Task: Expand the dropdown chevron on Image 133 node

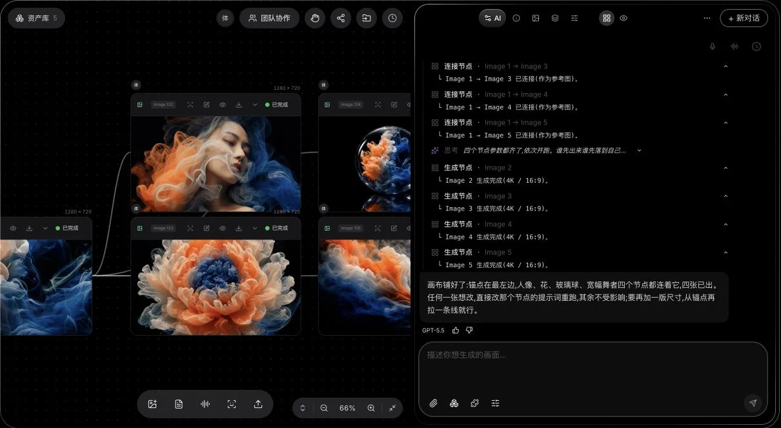Action: (x=255, y=228)
